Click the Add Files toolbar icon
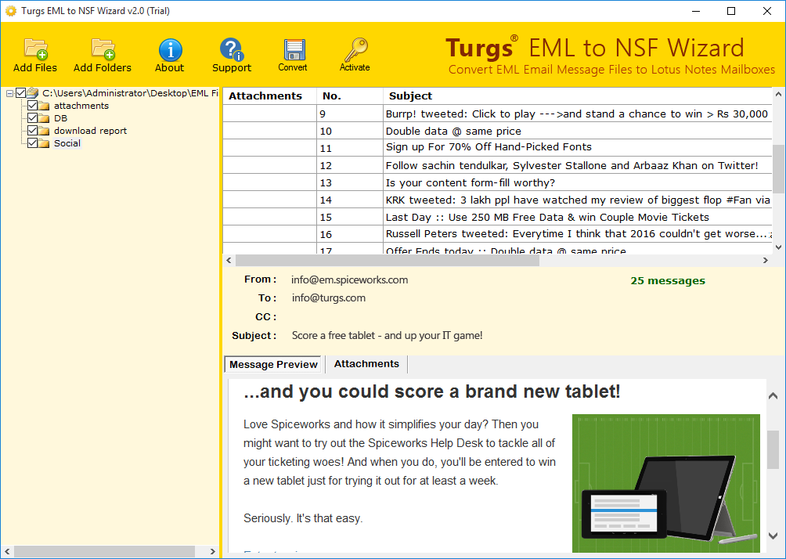786x559 pixels. coord(35,49)
